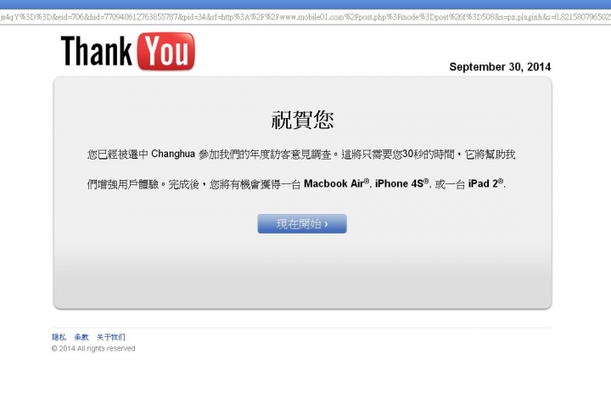Click the © 2014 All rights reserved text
611x416 pixels.
pos(93,349)
